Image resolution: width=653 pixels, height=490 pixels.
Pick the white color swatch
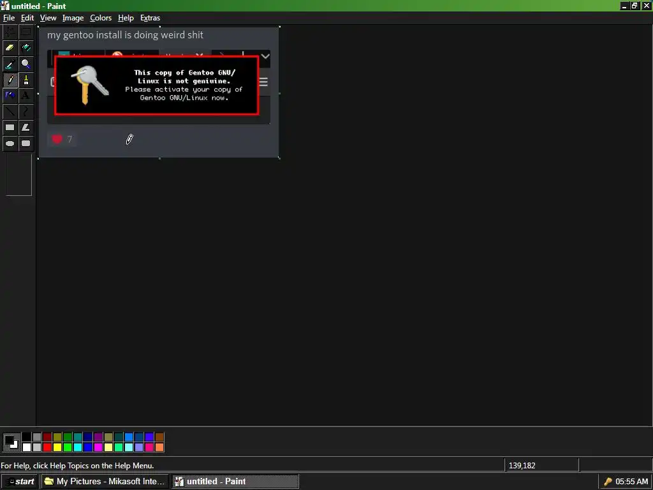[x=27, y=447]
